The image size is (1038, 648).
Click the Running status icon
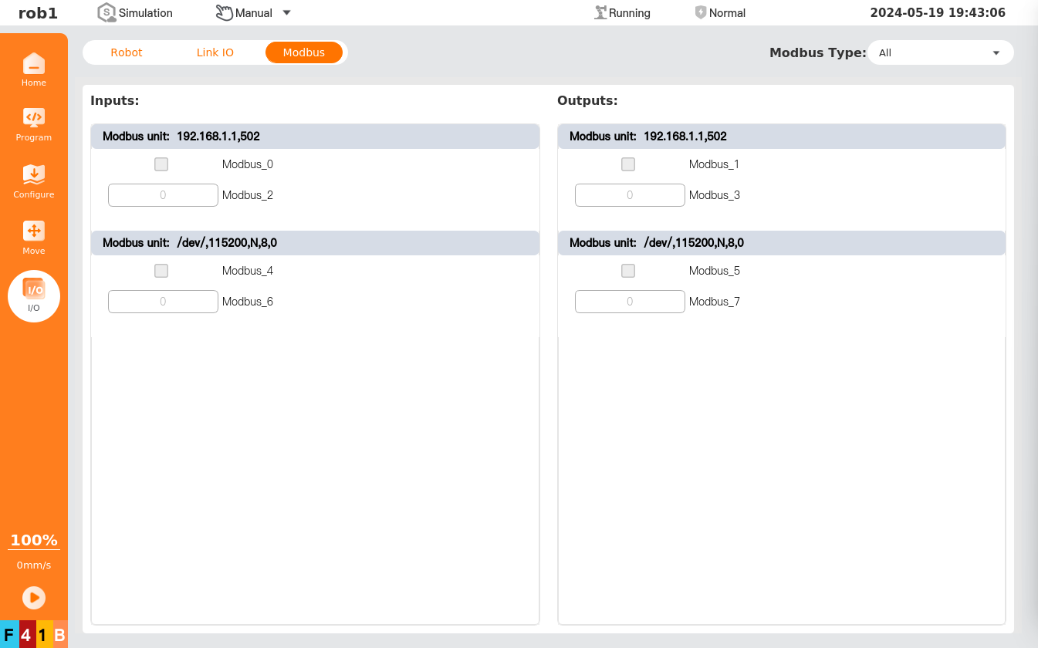pyautogui.click(x=600, y=12)
